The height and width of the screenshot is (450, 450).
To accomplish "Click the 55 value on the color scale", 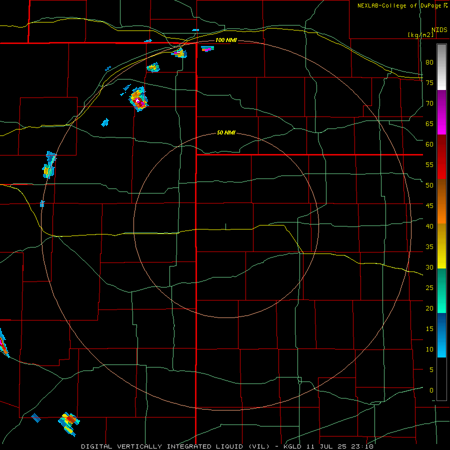I will click(x=429, y=164).
